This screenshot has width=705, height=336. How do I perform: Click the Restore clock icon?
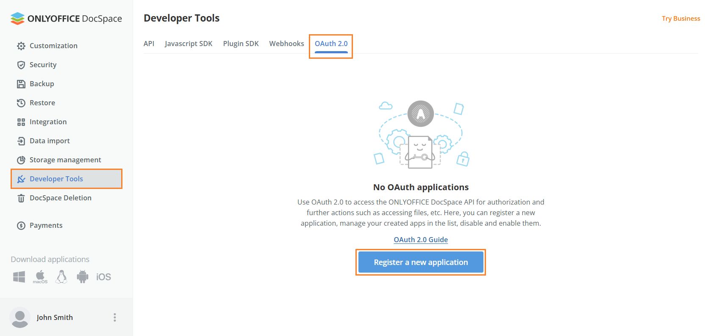(x=21, y=103)
